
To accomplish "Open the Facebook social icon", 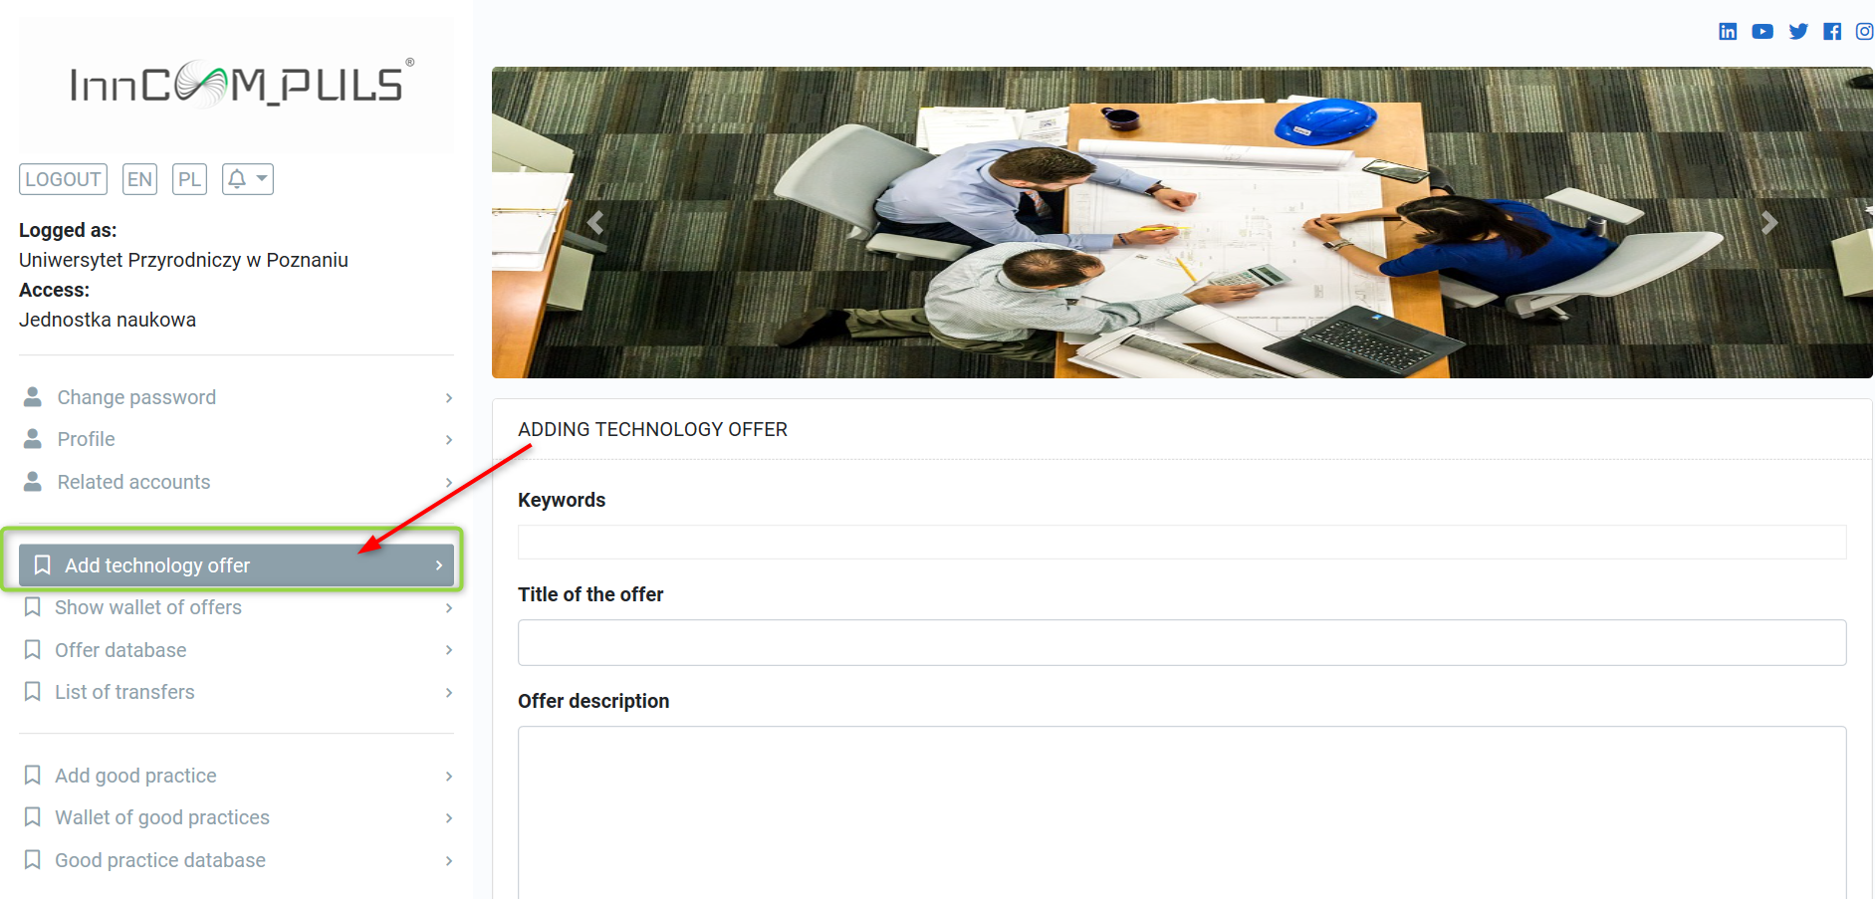I will pos(1832,32).
